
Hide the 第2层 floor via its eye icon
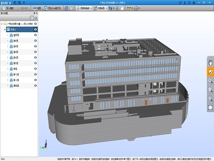pyautogui.click(x=36, y=63)
